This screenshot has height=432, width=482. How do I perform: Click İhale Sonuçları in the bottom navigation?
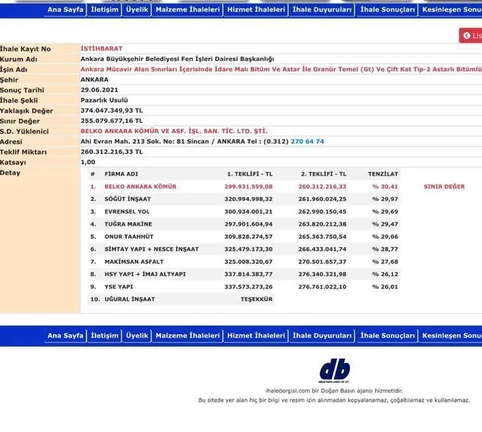[x=387, y=336]
